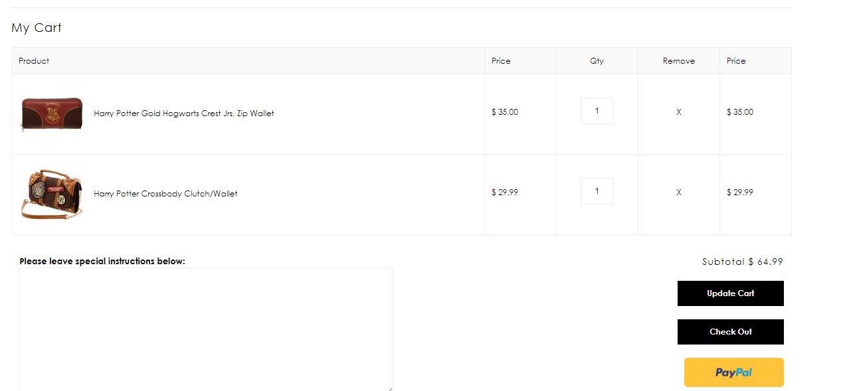Click the Product column header

pyautogui.click(x=34, y=61)
